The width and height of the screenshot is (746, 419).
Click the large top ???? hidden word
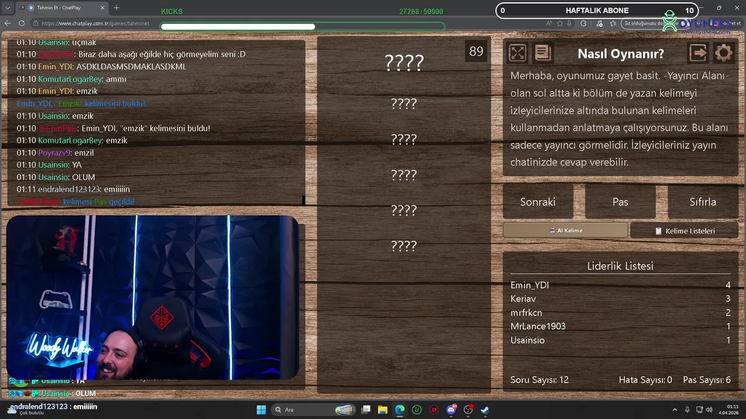404,63
